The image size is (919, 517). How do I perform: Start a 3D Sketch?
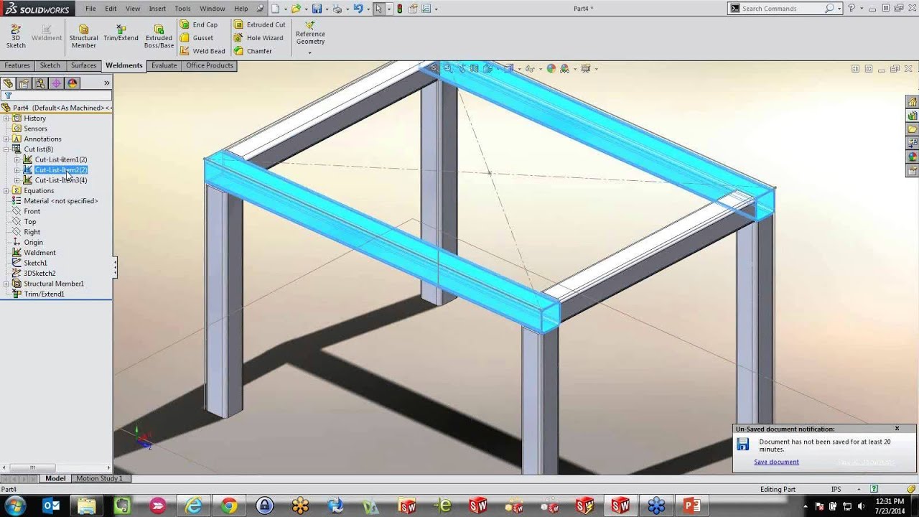tap(16, 36)
